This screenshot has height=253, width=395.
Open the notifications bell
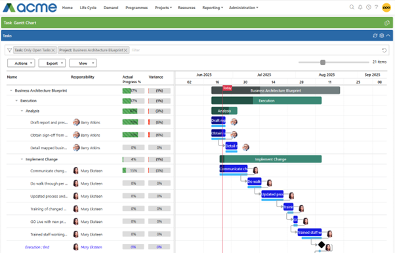point(360,7)
